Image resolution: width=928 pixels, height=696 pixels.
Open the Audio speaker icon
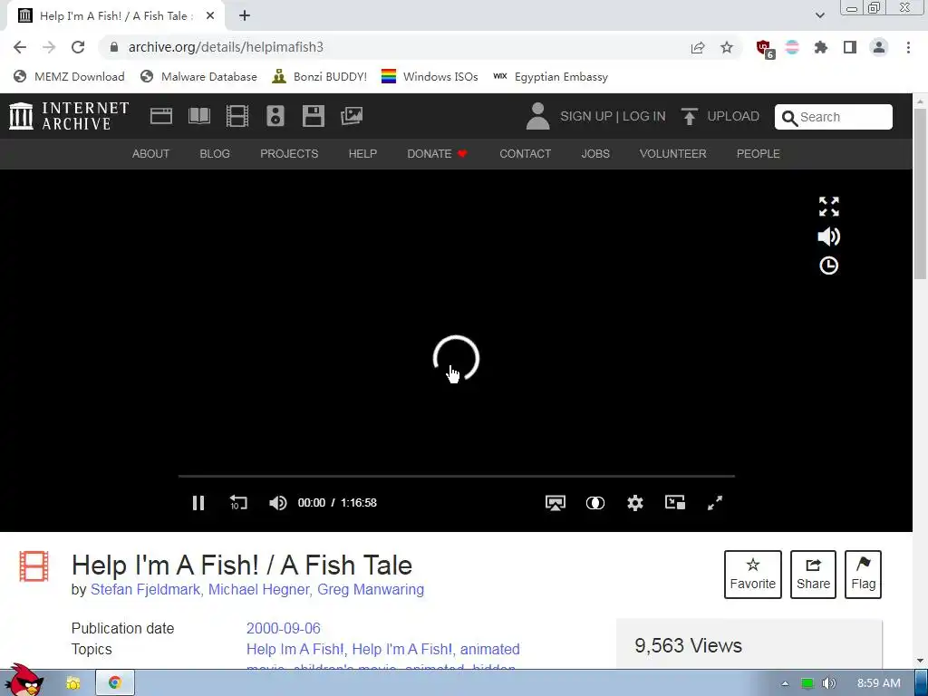(275, 116)
